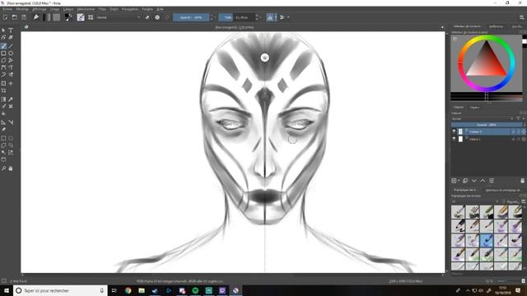
Task: Open the brush preset tag dropdown
Action: coord(474,201)
